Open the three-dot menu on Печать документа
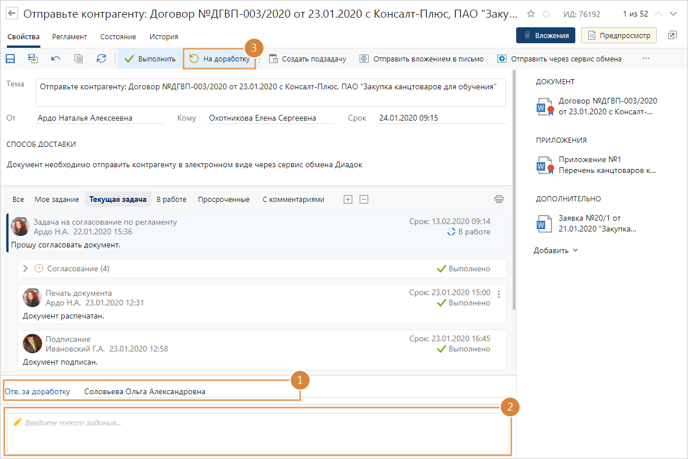688x459 pixels. (x=499, y=294)
